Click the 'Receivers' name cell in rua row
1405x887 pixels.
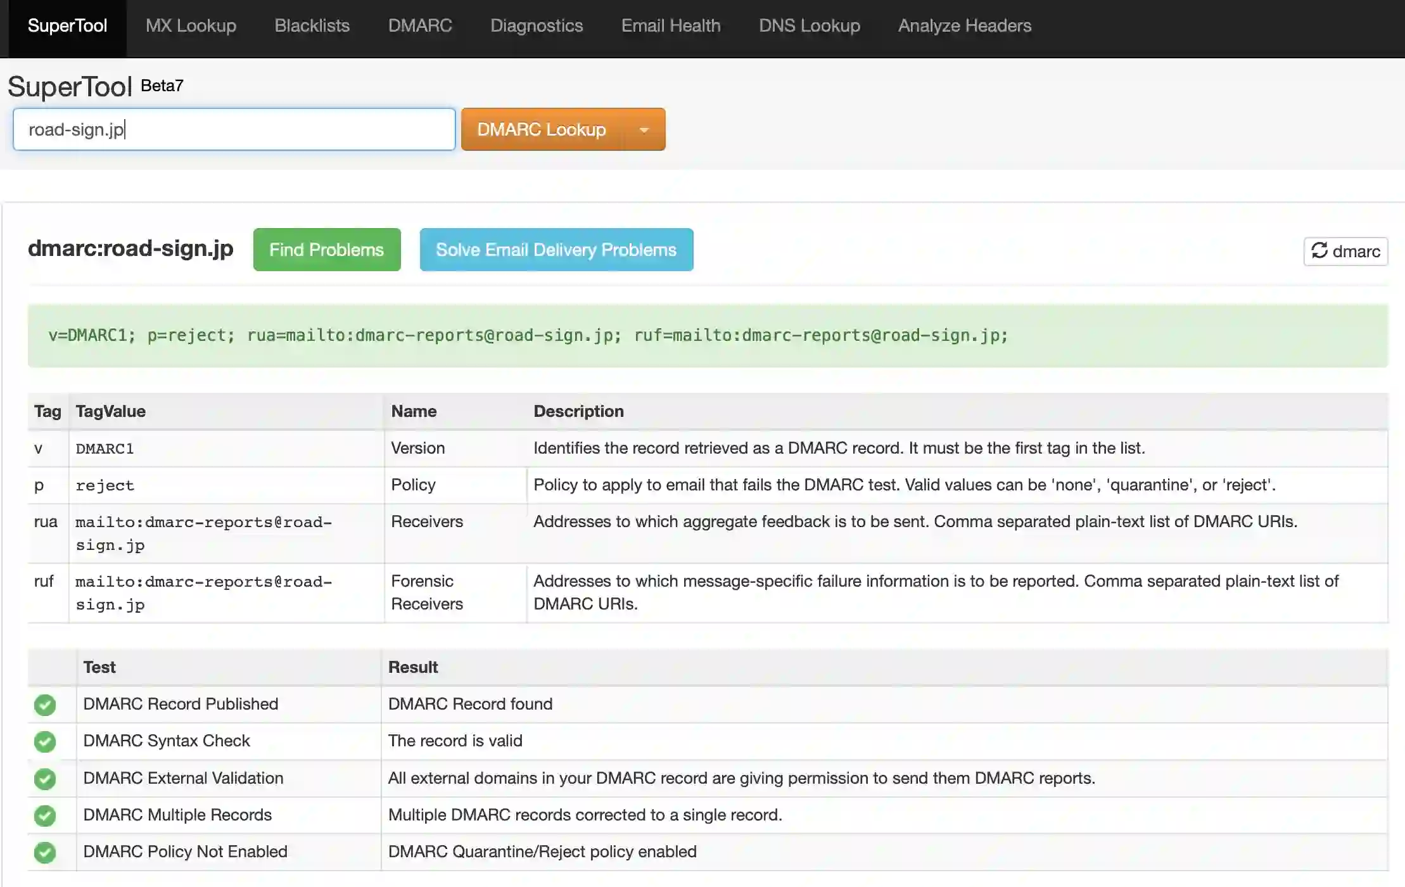point(455,533)
